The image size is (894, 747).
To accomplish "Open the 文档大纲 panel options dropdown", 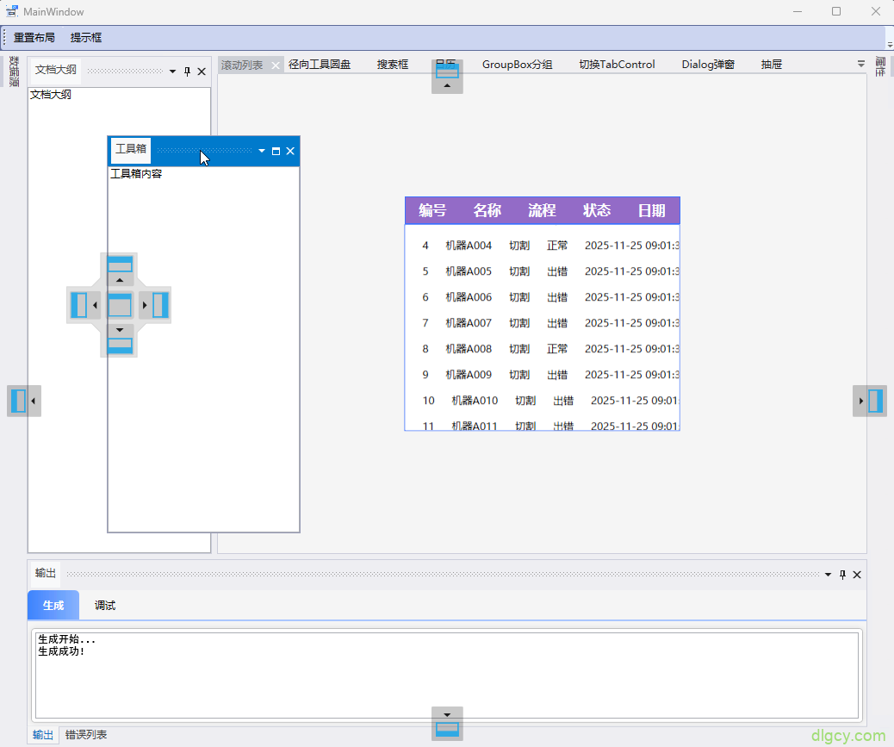I will pyautogui.click(x=172, y=72).
